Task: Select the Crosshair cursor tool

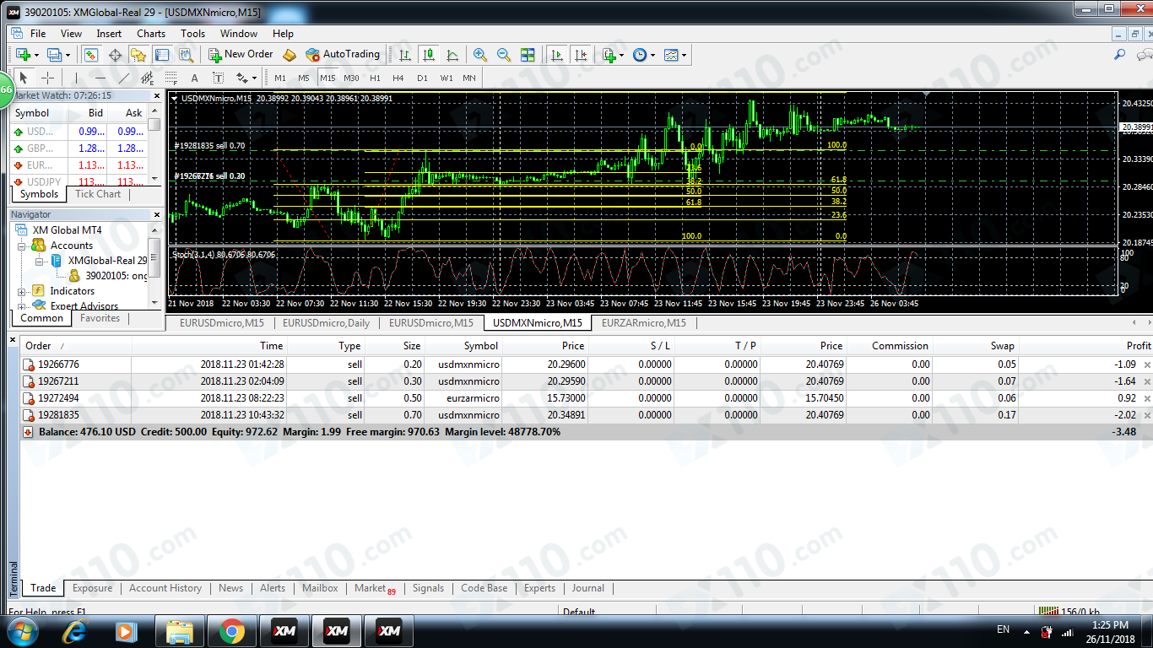Action: click(x=48, y=78)
